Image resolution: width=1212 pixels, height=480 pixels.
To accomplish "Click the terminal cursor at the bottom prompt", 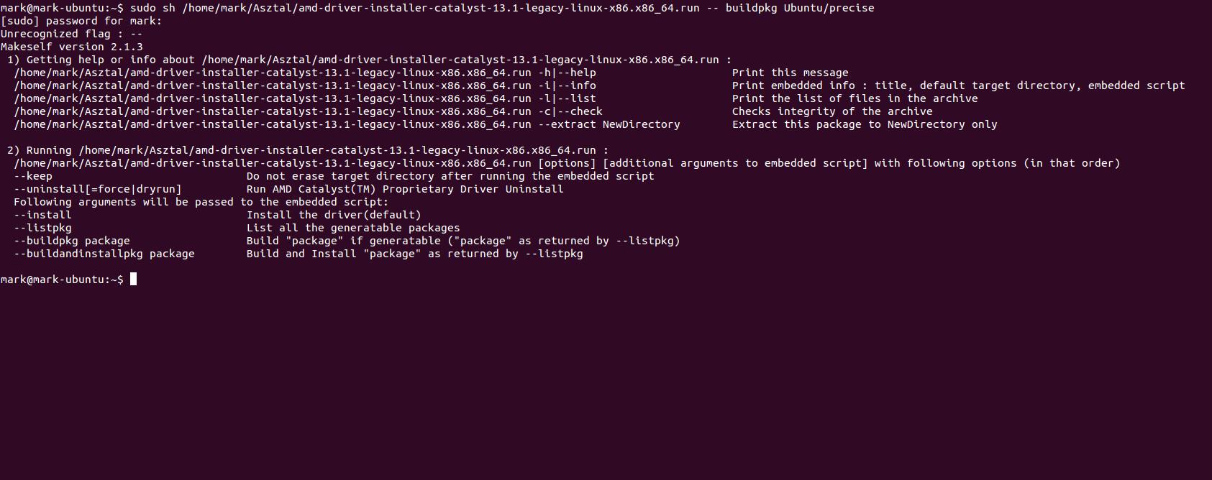I will (133, 280).
